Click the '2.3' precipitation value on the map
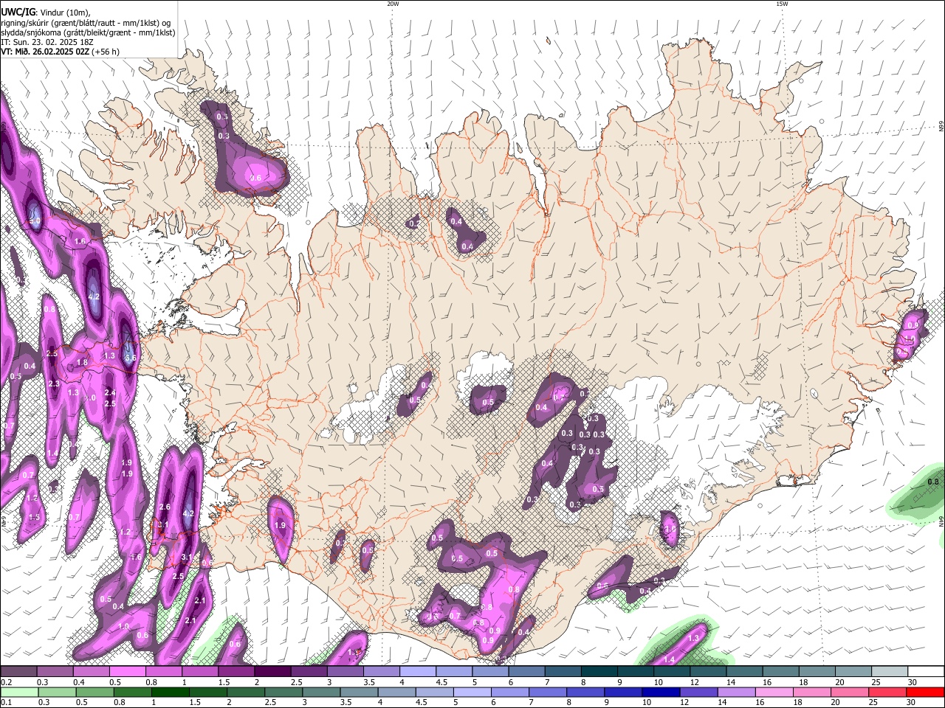The height and width of the screenshot is (708, 945). click(54, 384)
